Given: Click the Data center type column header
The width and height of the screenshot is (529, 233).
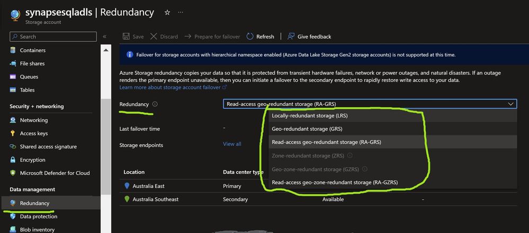Looking at the screenshot, I should click(243, 172).
